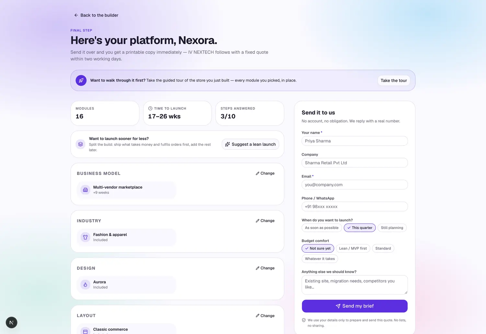Image resolution: width=486 pixels, height=334 pixels.
Task: Deselect the 'This quarter' launch chip
Action: [360, 228]
